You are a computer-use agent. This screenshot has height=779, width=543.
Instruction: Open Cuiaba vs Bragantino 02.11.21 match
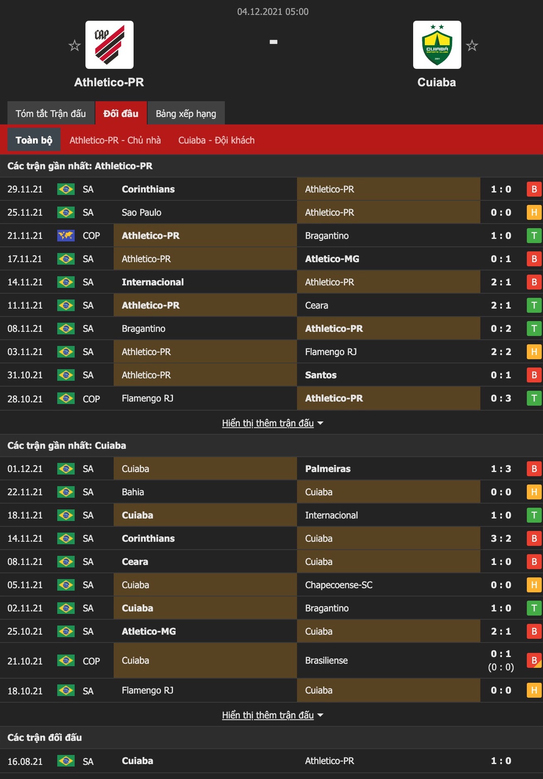tap(271, 608)
